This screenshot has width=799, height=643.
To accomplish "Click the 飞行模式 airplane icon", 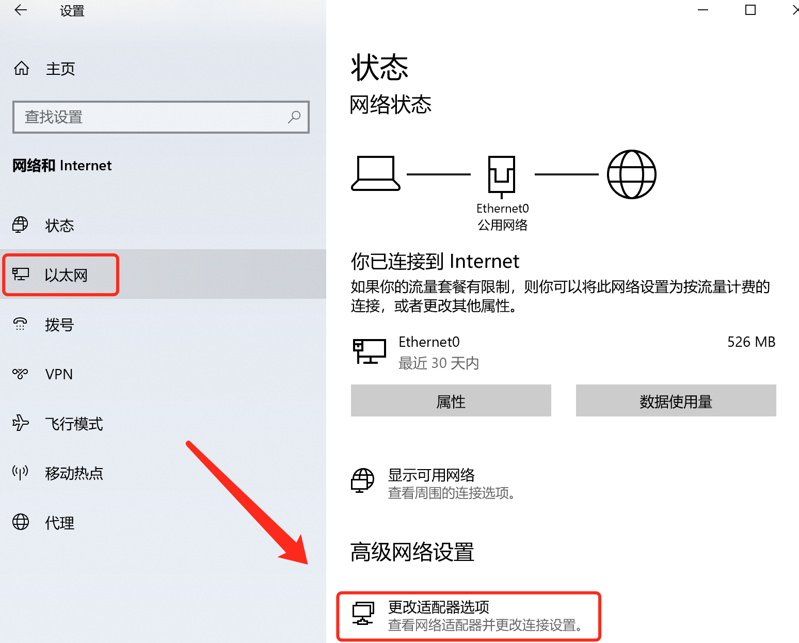I will pos(21,423).
